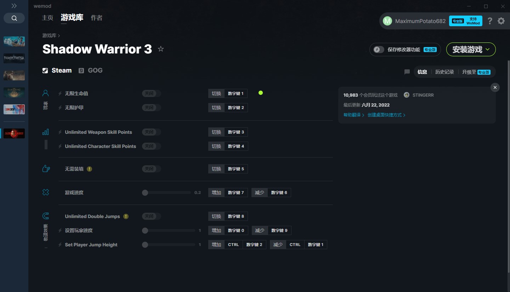Click the 数字键 0 increase hotkey for 玩家速度

click(236, 230)
